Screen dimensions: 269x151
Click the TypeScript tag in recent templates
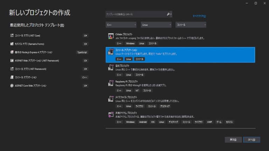pos(82,52)
